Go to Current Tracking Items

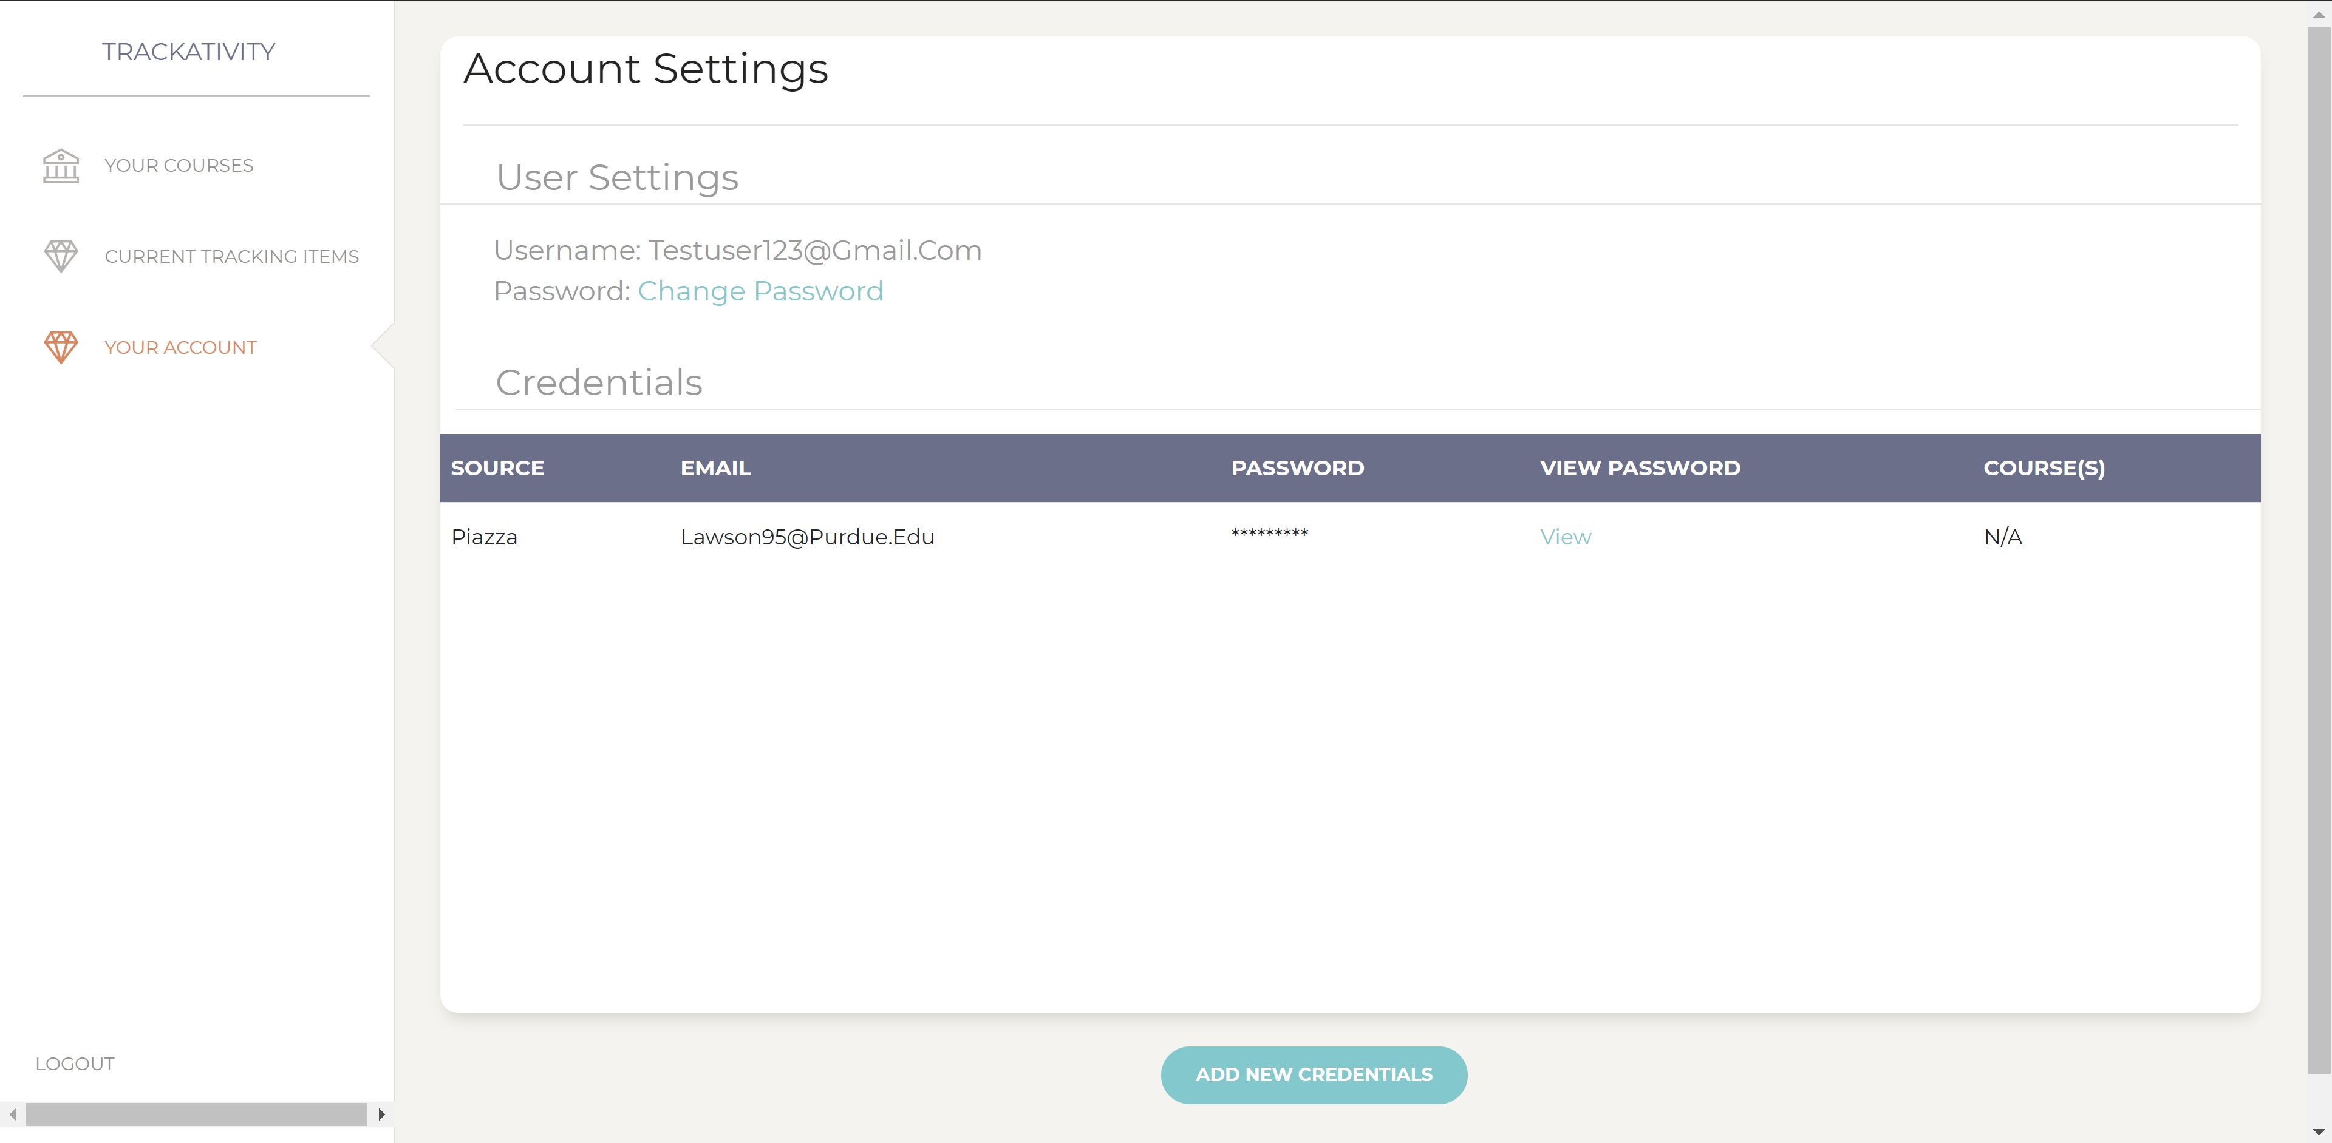click(231, 256)
